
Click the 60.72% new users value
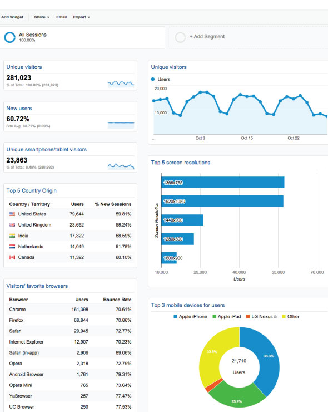click(x=18, y=119)
